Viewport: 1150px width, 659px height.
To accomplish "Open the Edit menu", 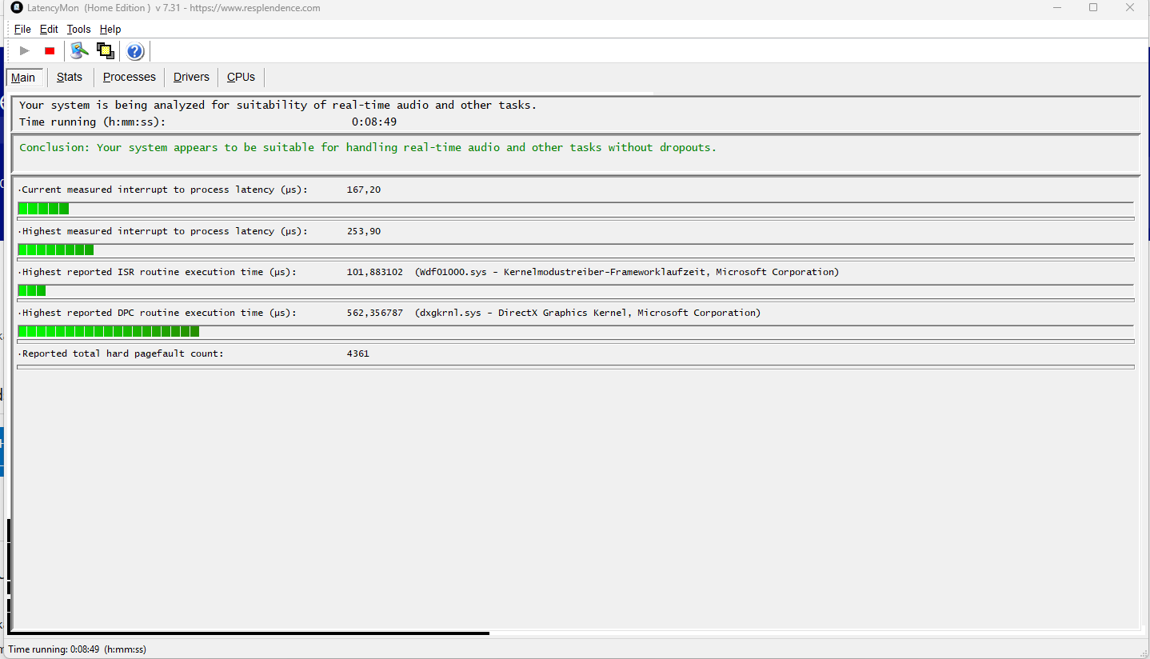I will coord(49,30).
